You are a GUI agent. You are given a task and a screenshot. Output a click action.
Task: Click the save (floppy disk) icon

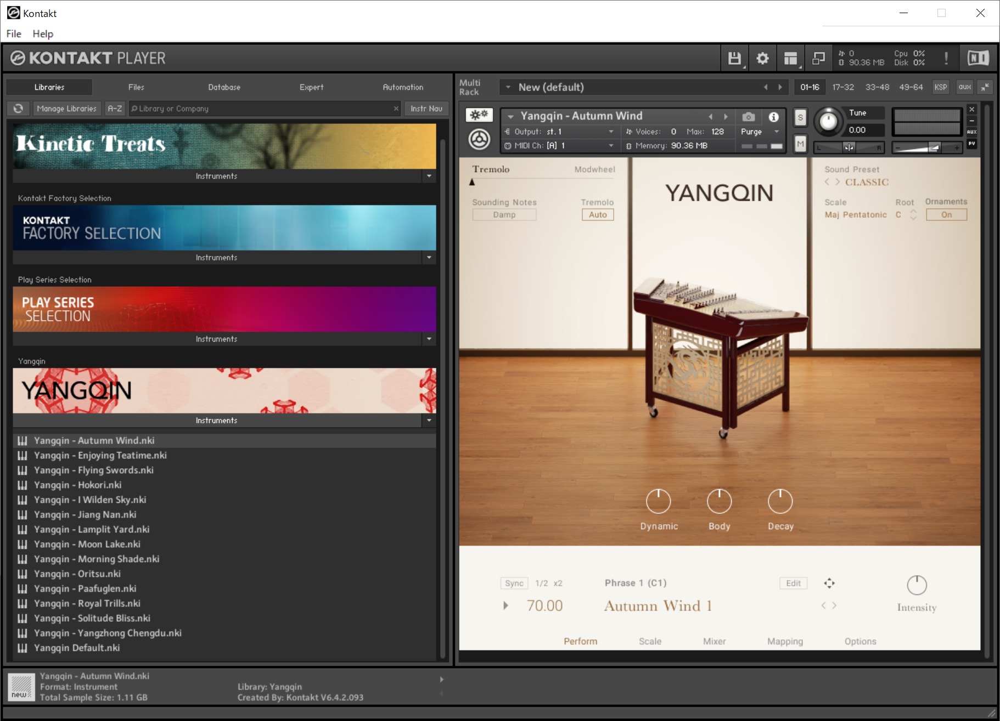(734, 58)
